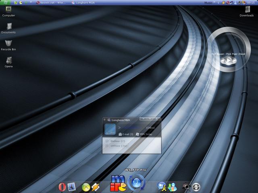
Task: Click first green quick launch icon
Action: pos(16,2)
